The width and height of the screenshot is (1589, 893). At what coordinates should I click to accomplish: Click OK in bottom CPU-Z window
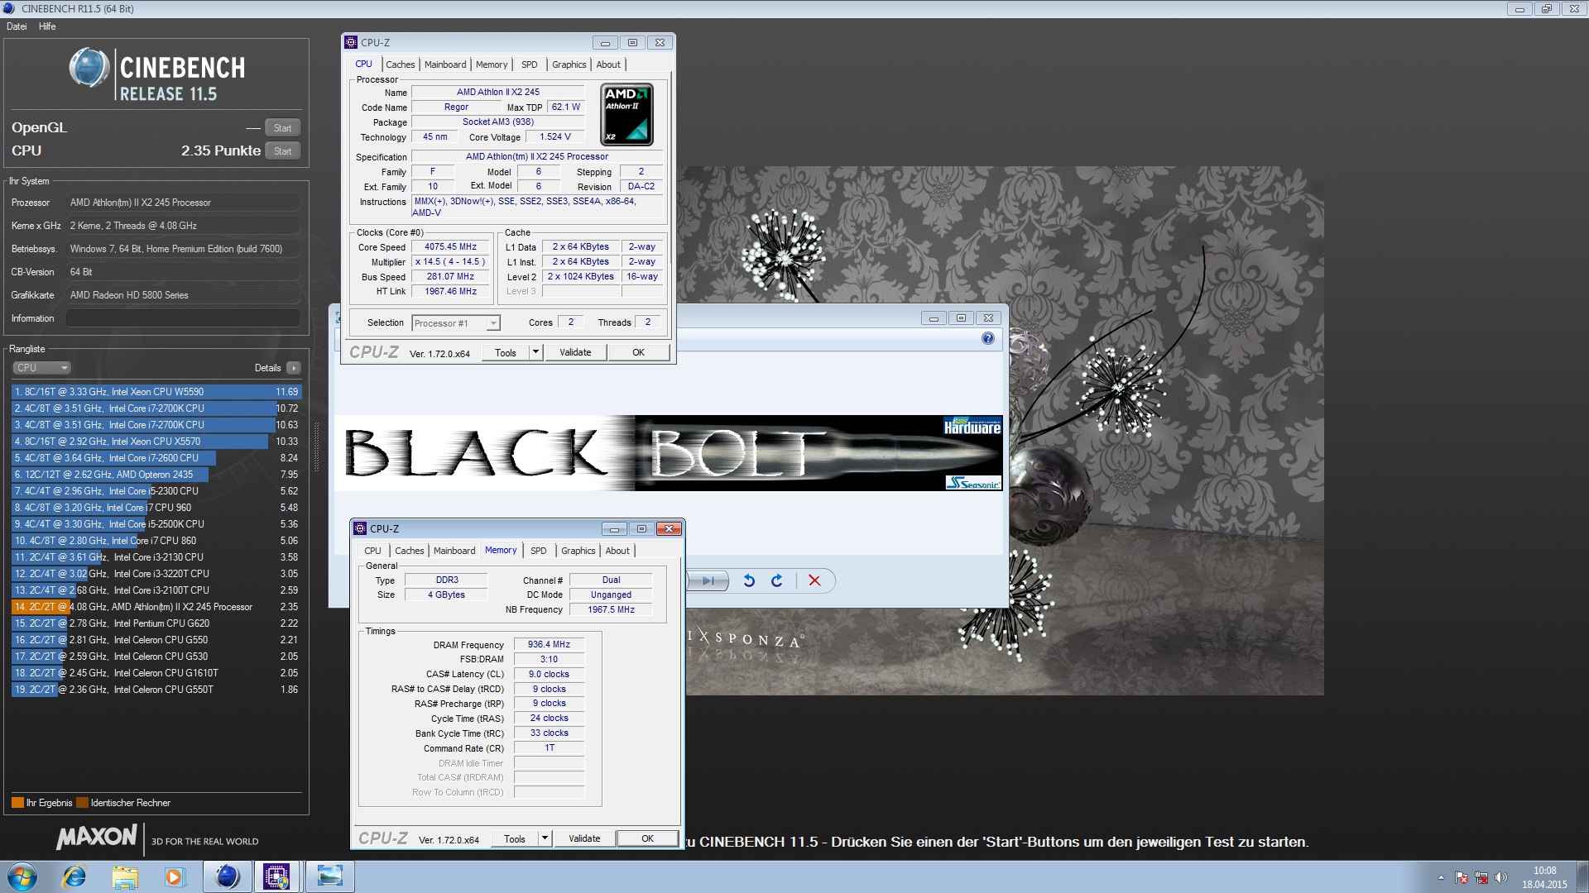(x=648, y=838)
